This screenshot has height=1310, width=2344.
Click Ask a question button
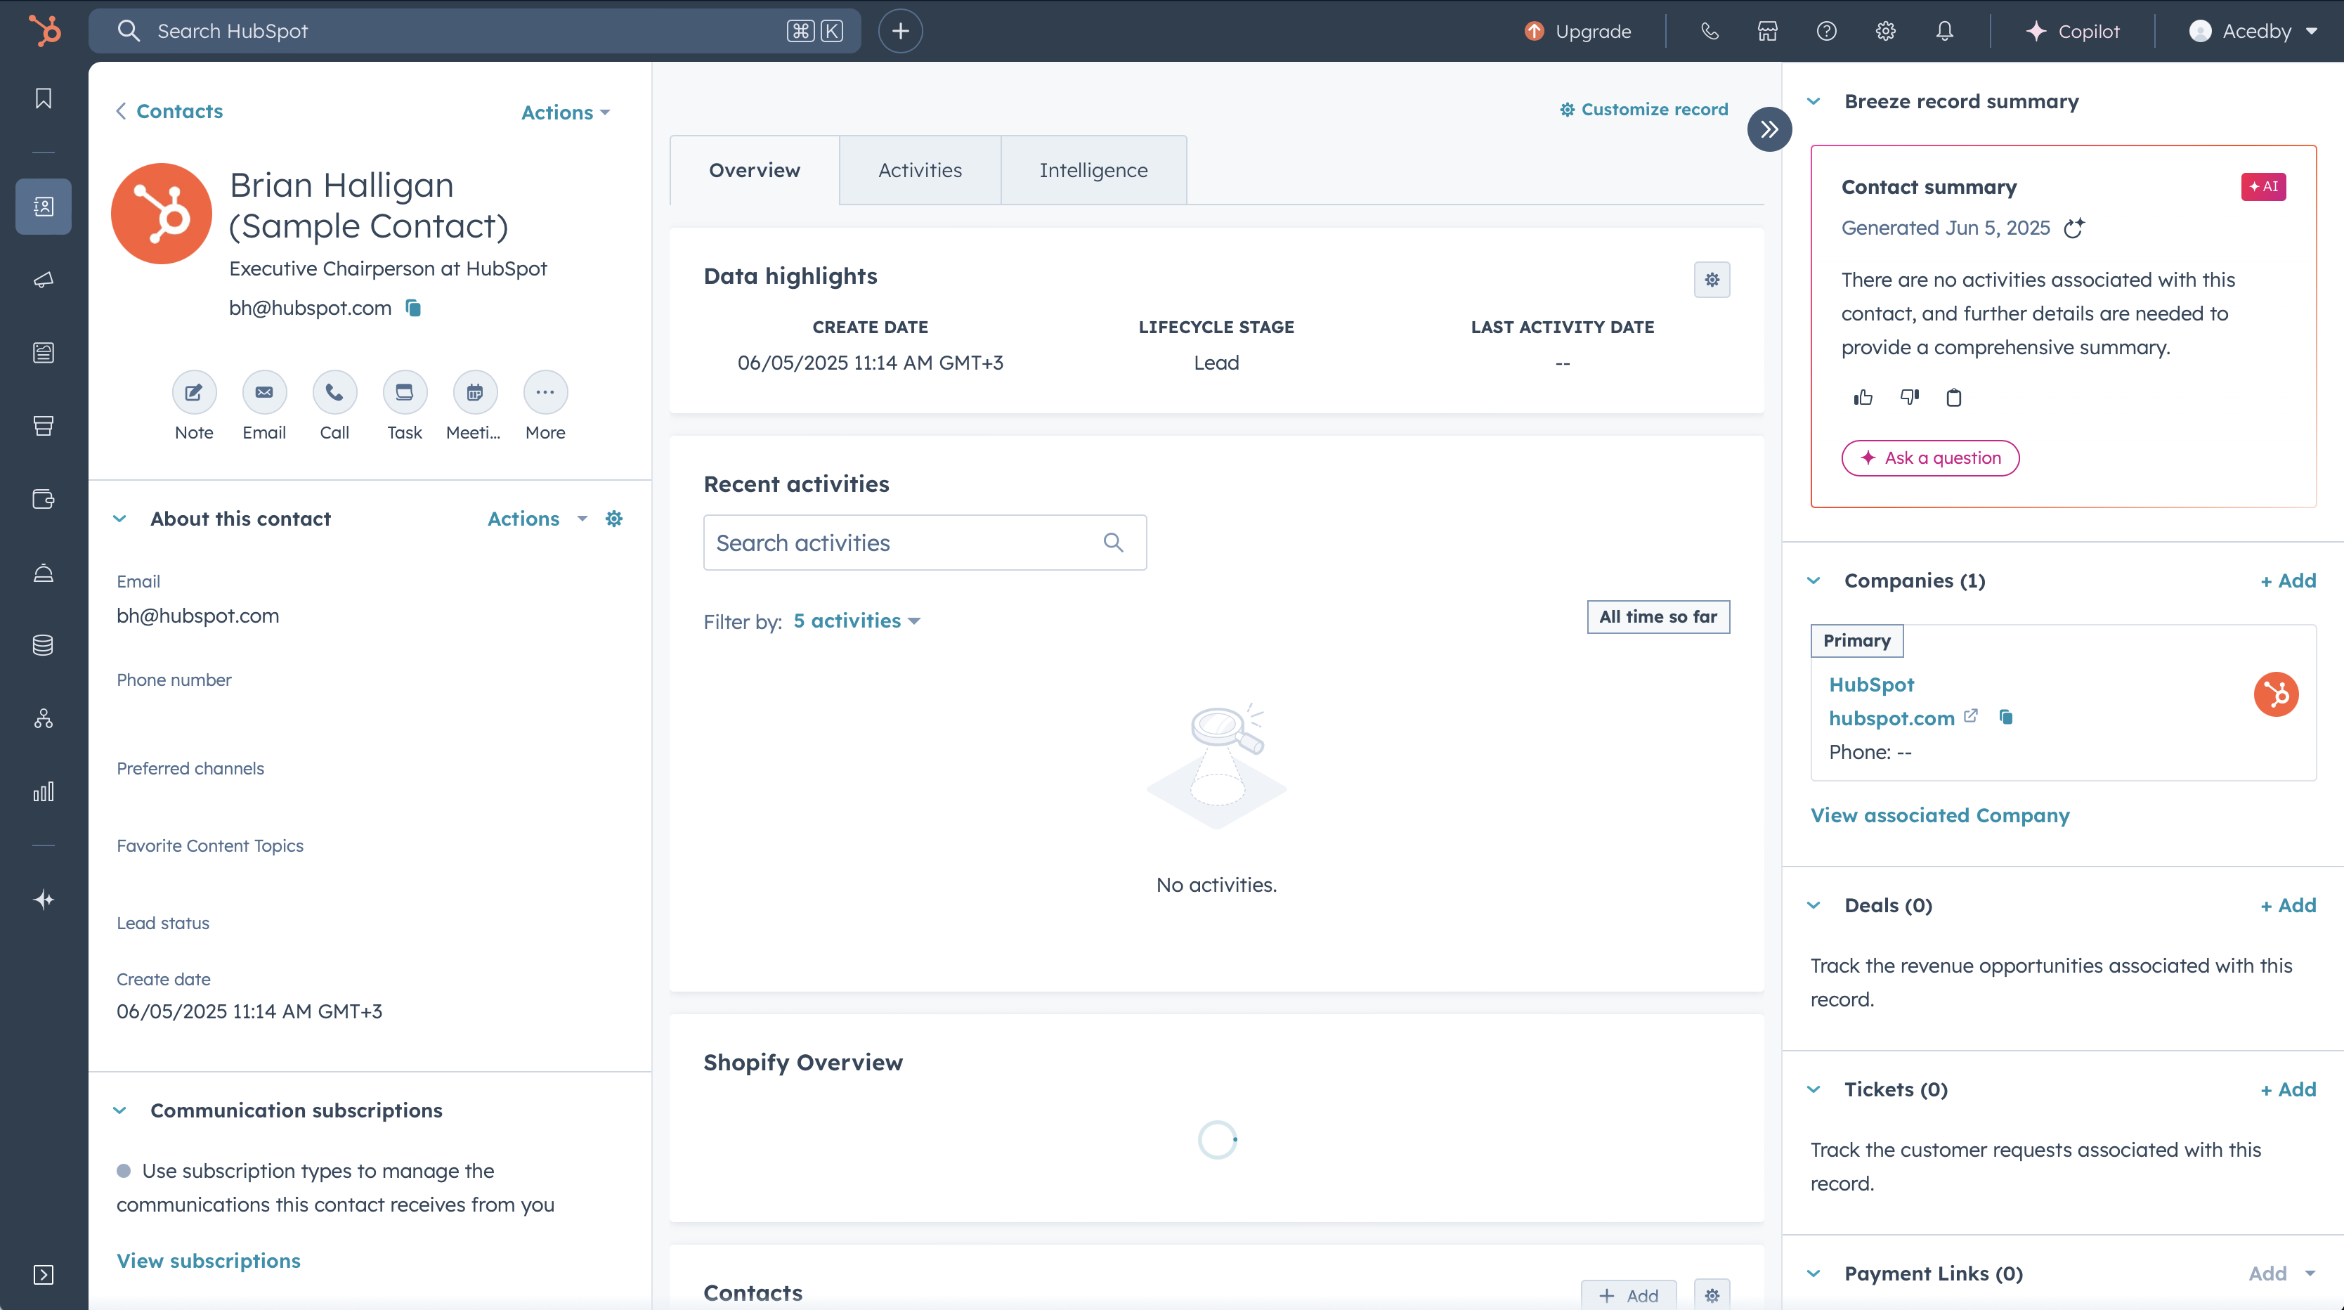tap(1930, 458)
